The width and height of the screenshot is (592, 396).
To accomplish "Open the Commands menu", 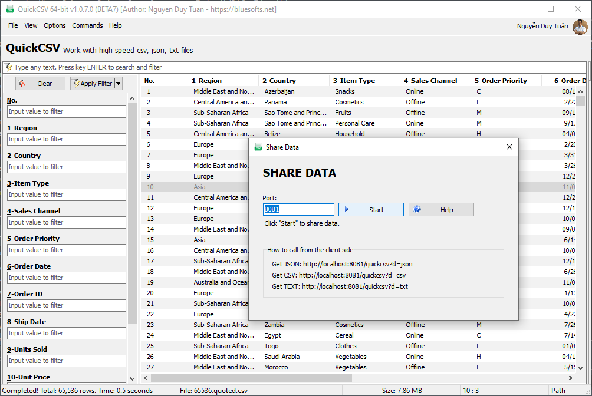I will 88,25.
